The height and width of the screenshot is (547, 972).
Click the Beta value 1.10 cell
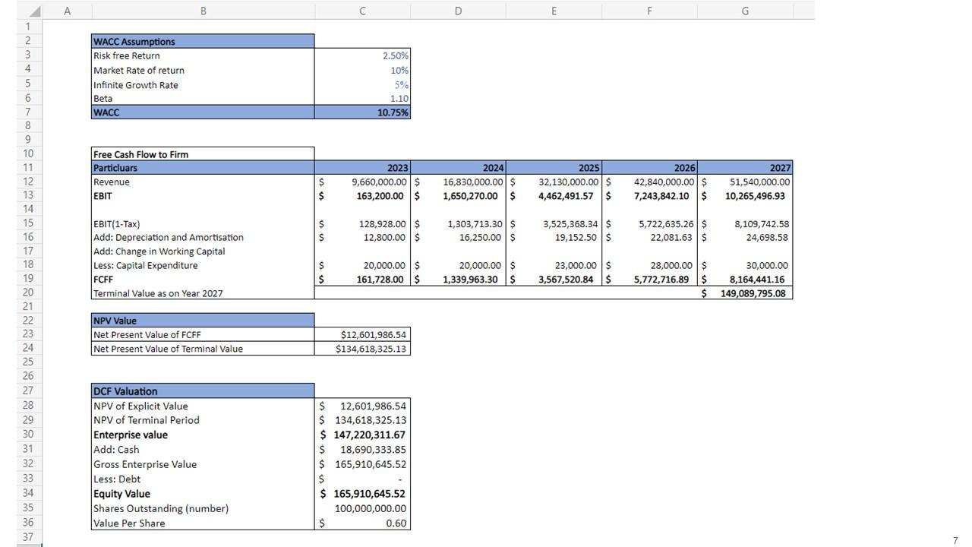click(x=362, y=99)
